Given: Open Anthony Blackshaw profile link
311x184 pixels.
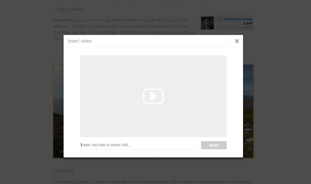Looking at the screenshot, I should (x=238, y=19).
